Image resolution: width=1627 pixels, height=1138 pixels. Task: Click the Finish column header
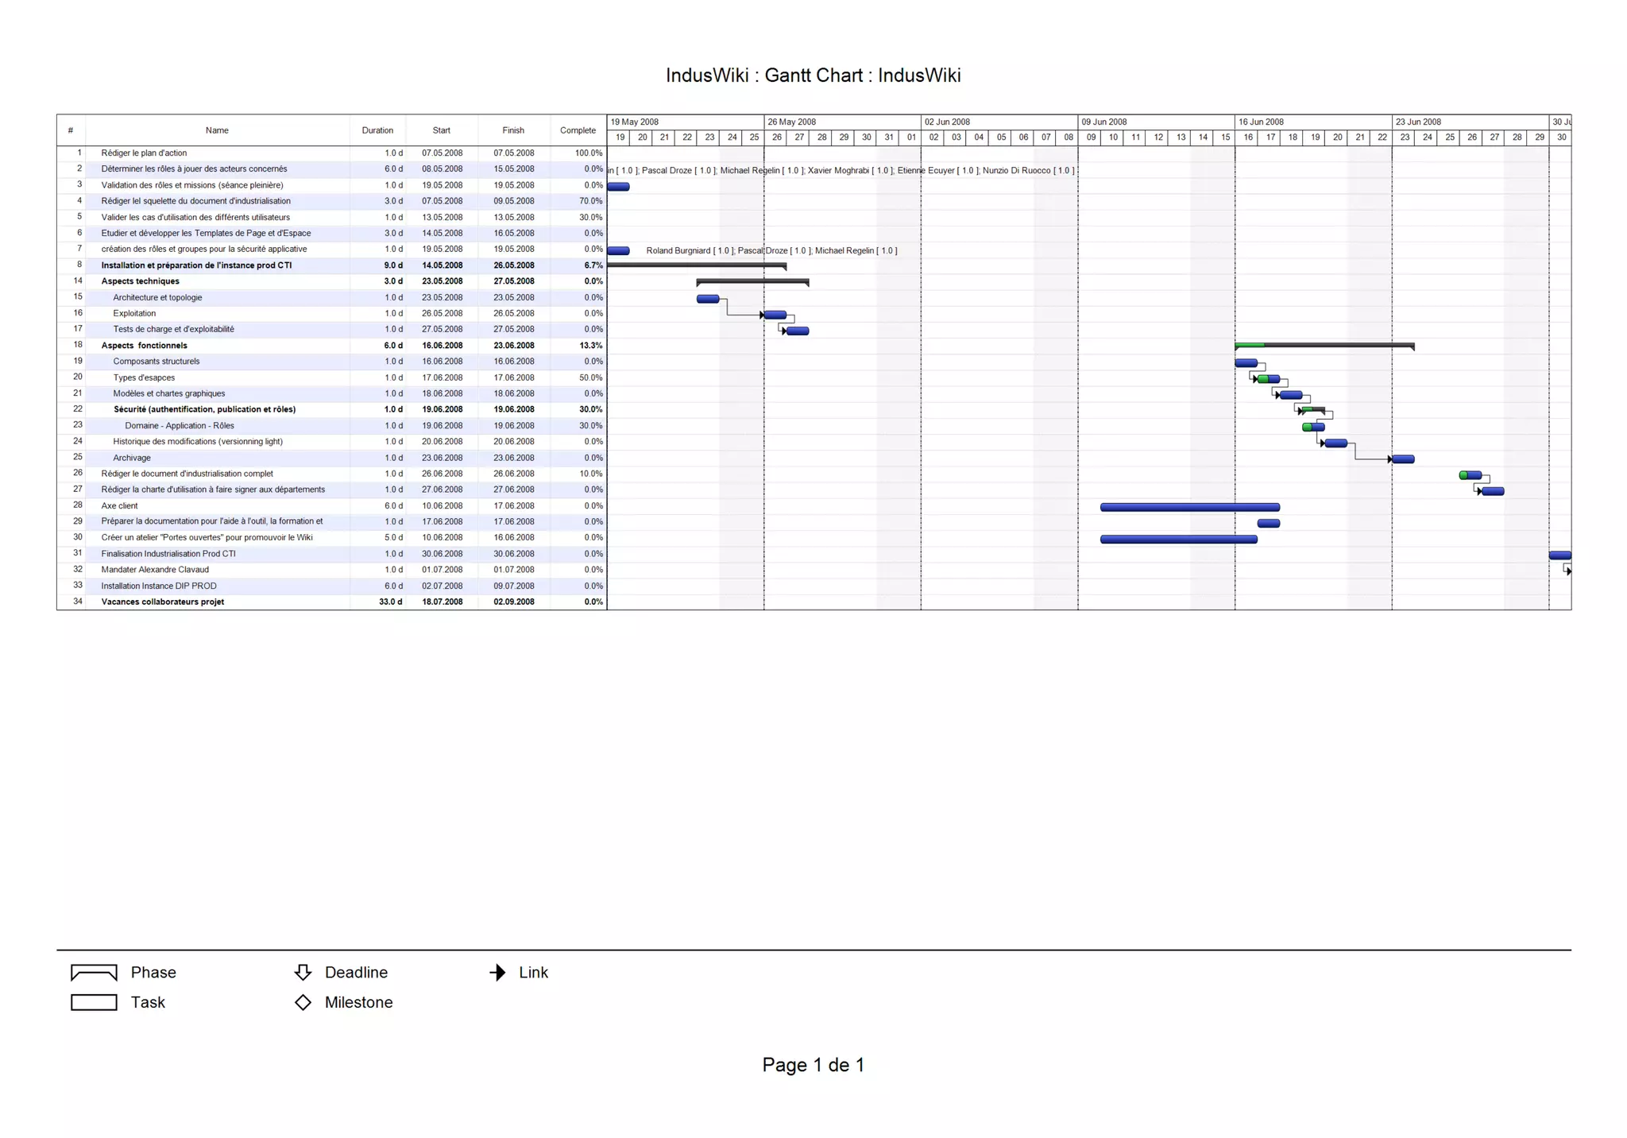click(513, 130)
